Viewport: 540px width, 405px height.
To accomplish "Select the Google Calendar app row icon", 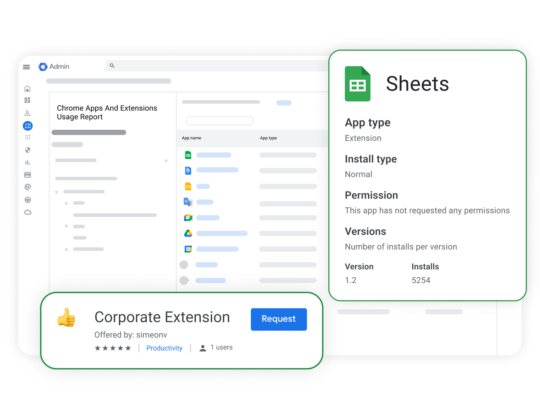I will click(188, 249).
